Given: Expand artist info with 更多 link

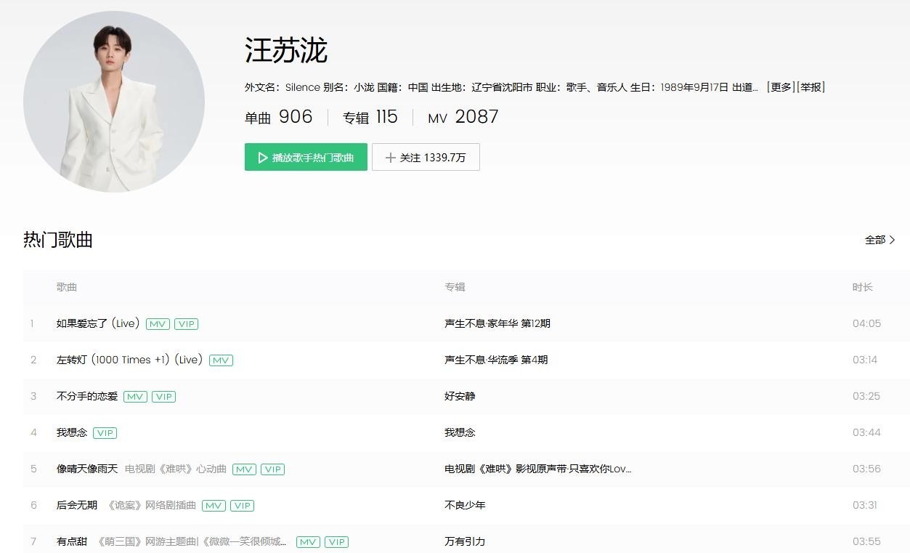Looking at the screenshot, I should (781, 87).
